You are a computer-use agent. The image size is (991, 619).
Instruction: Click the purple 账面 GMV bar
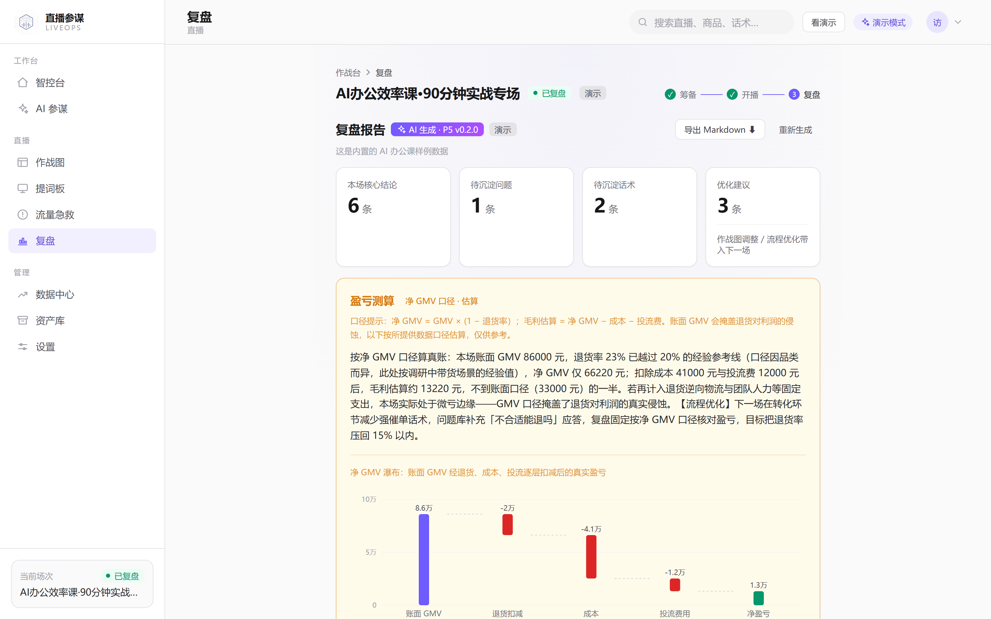424,560
